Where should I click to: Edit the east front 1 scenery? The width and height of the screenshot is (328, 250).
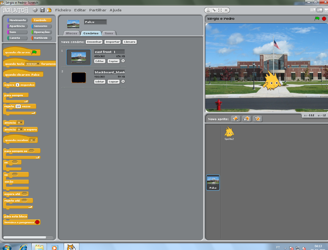pos(100,61)
